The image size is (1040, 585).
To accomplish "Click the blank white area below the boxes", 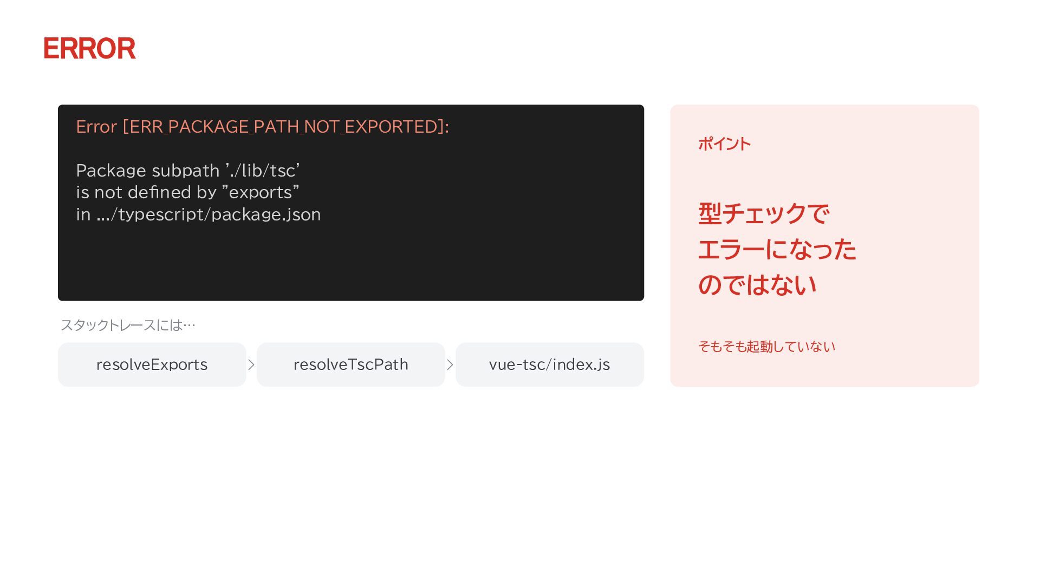I will coord(520,487).
